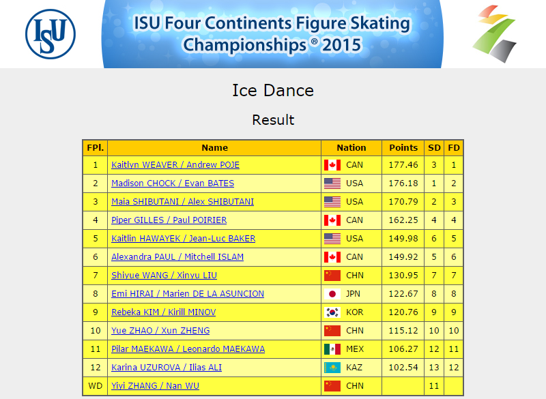Viewport: 546px width, 399px height.
Task: Open Rebeka KIM / Kirill MINOV link
Action: [163, 312]
